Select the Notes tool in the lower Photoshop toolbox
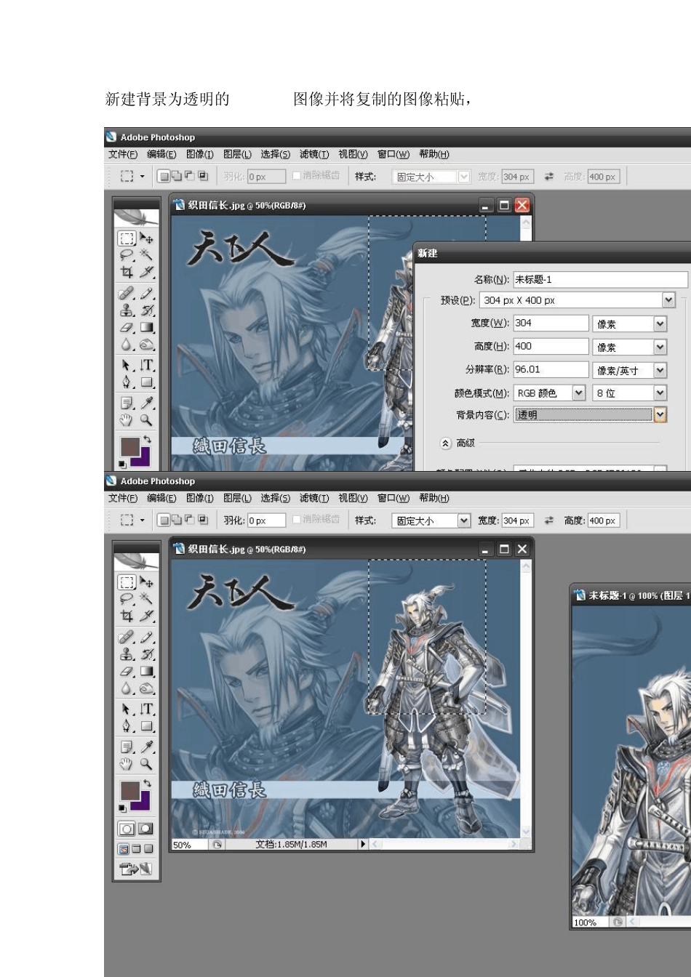The image size is (691, 977). point(127,747)
